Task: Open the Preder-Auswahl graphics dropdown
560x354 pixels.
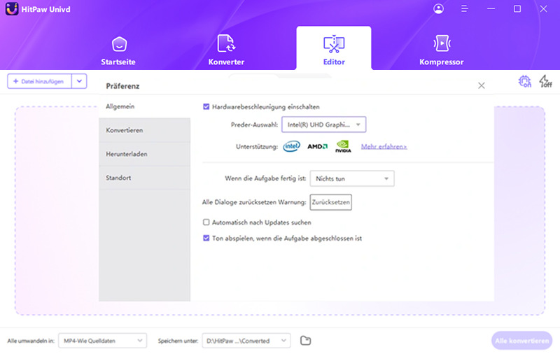Action: click(323, 125)
